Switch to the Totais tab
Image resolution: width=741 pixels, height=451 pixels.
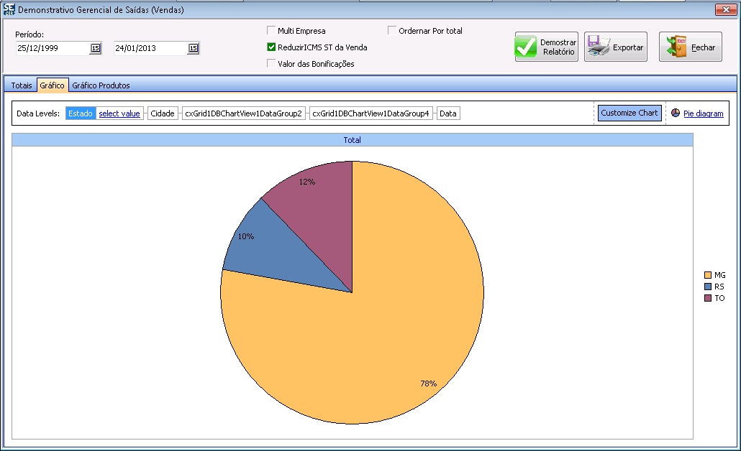coord(22,85)
